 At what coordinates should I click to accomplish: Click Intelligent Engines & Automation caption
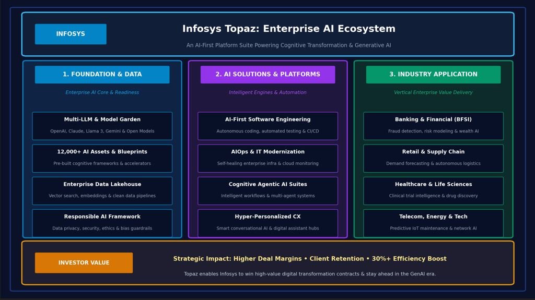268,92
